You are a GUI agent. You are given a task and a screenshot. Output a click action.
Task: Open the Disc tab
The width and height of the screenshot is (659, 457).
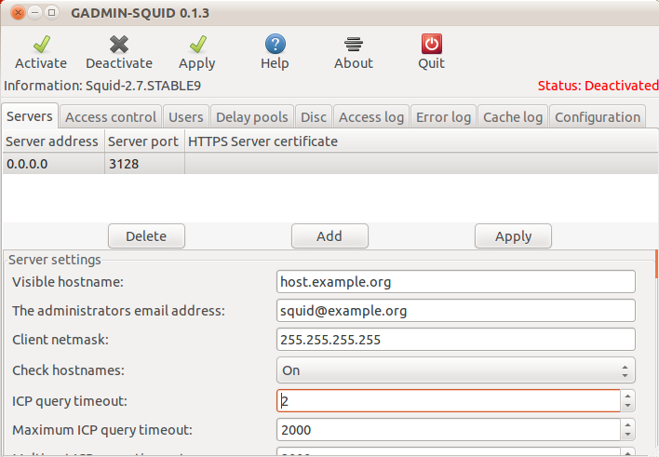(x=314, y=117)
